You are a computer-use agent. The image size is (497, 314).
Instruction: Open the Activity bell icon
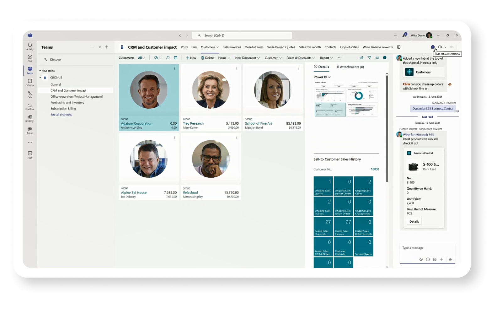(x=30, y=46)
